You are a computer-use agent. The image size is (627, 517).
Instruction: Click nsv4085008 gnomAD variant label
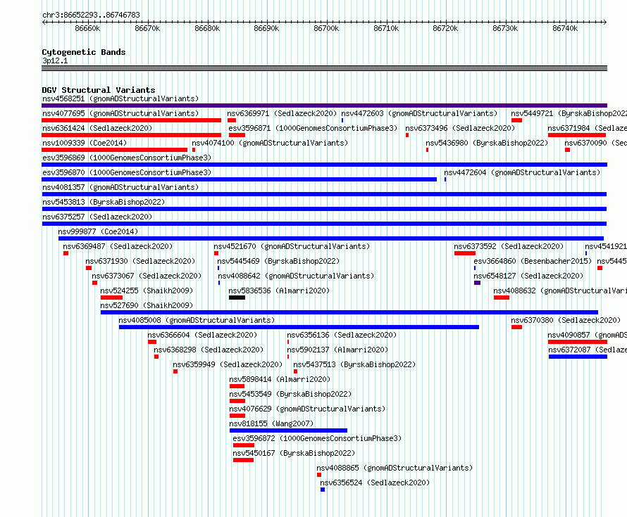point(197,320)
